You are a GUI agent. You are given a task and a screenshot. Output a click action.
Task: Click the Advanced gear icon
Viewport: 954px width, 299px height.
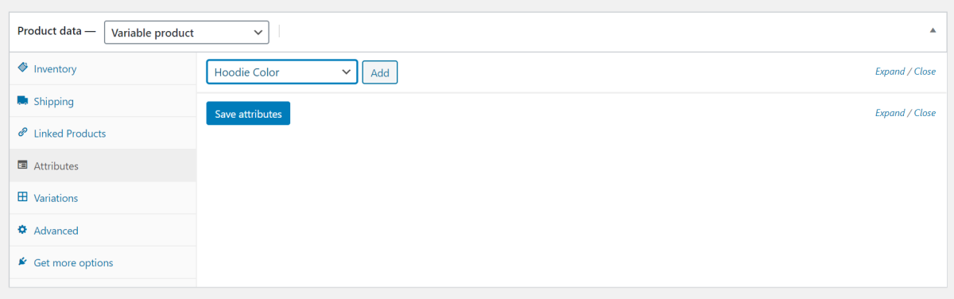[x=22, y=230]
